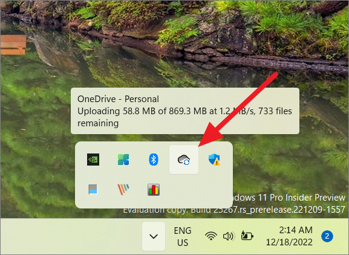
Task: Click the green and teal tiles tray icon
Action: tap(123, 160)
